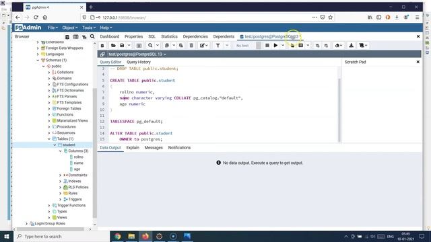431x242 pixels.
Task: Select the Materialized Views tree item
Action: point(72,121)
